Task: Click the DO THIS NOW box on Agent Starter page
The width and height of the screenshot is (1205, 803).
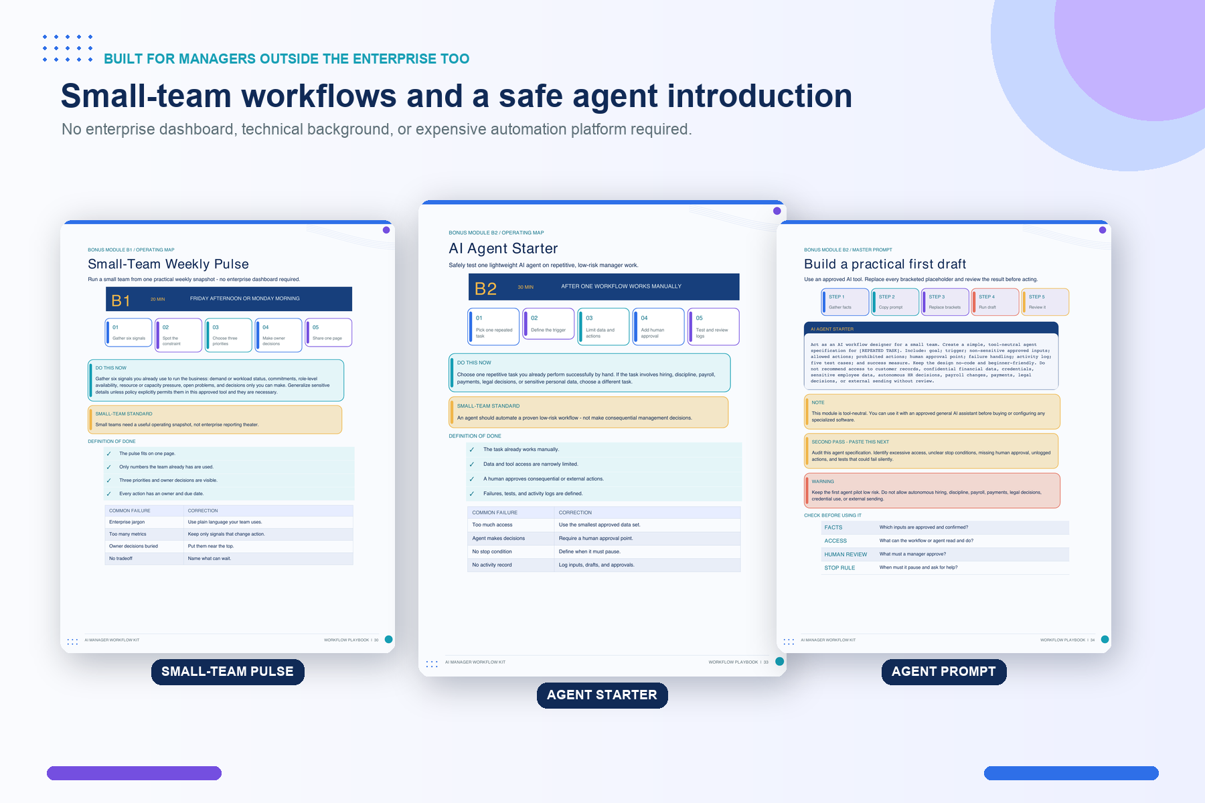Action: point(589,373)
